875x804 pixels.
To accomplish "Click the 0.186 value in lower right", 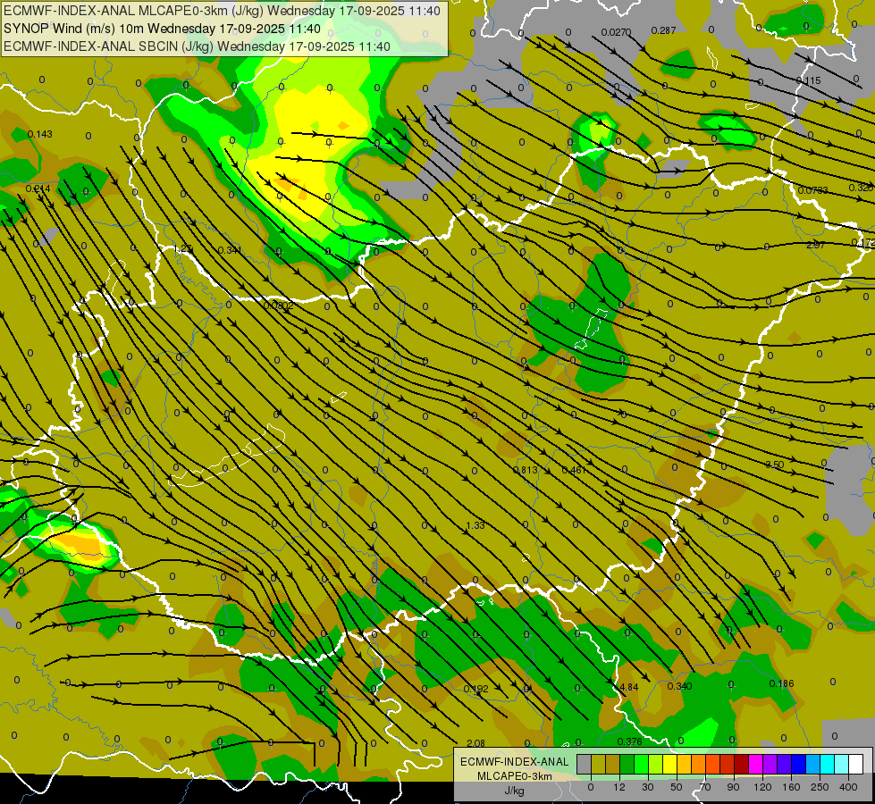I will coord(781,683).
